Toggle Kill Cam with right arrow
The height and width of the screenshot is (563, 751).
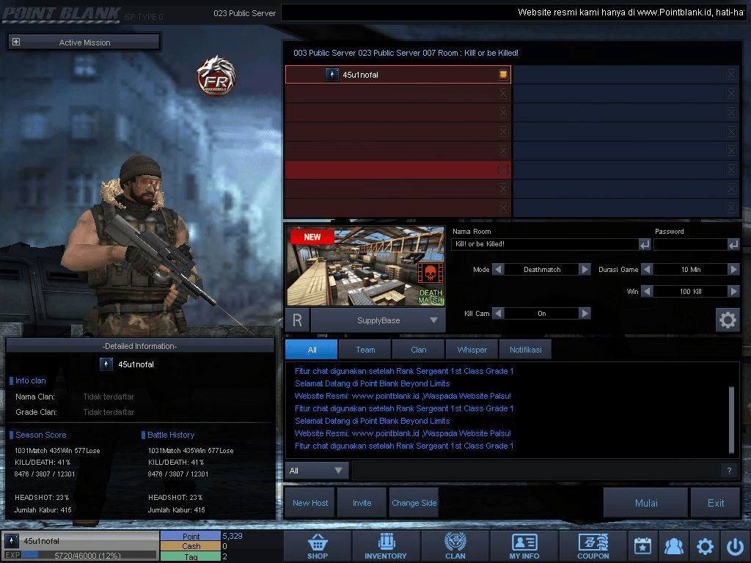[585, 314]
